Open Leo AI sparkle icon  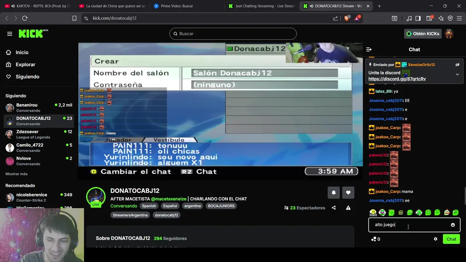point(441,18)
